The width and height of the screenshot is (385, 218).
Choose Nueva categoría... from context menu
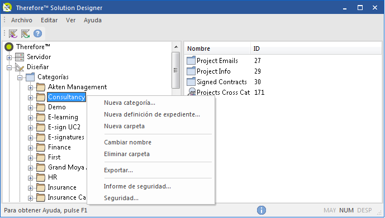tap(130, 103)
